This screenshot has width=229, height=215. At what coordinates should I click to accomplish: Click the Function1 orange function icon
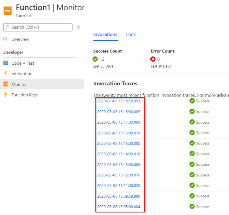(8, 10)
